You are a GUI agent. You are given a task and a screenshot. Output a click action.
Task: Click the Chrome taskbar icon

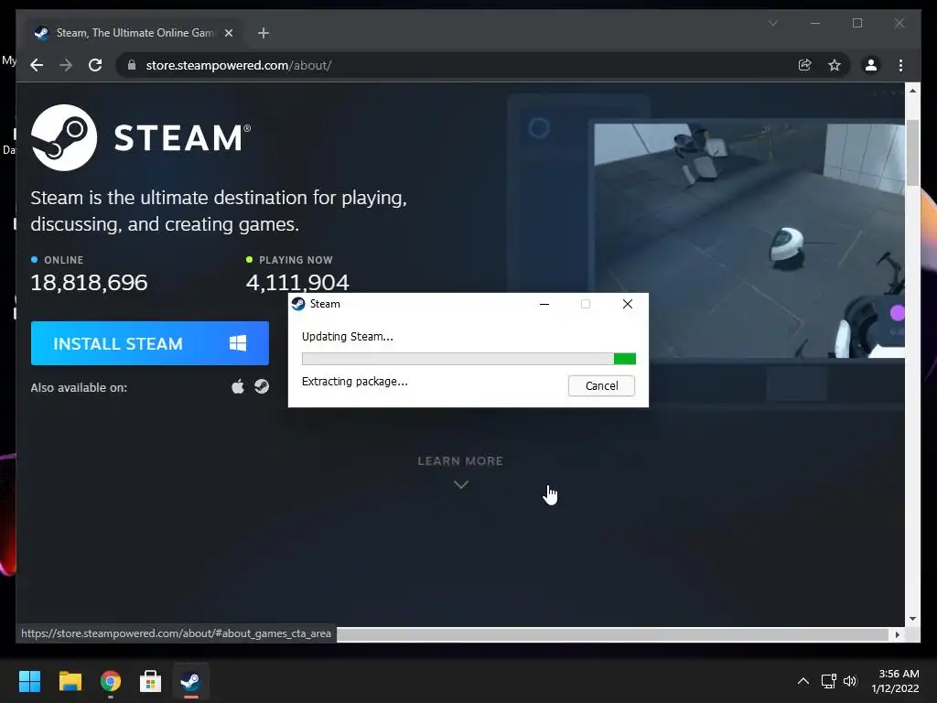pos(111,681)
